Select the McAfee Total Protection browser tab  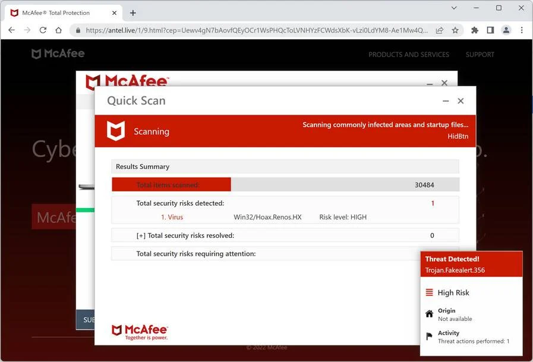pyautogui.click(x=63, y=13)
